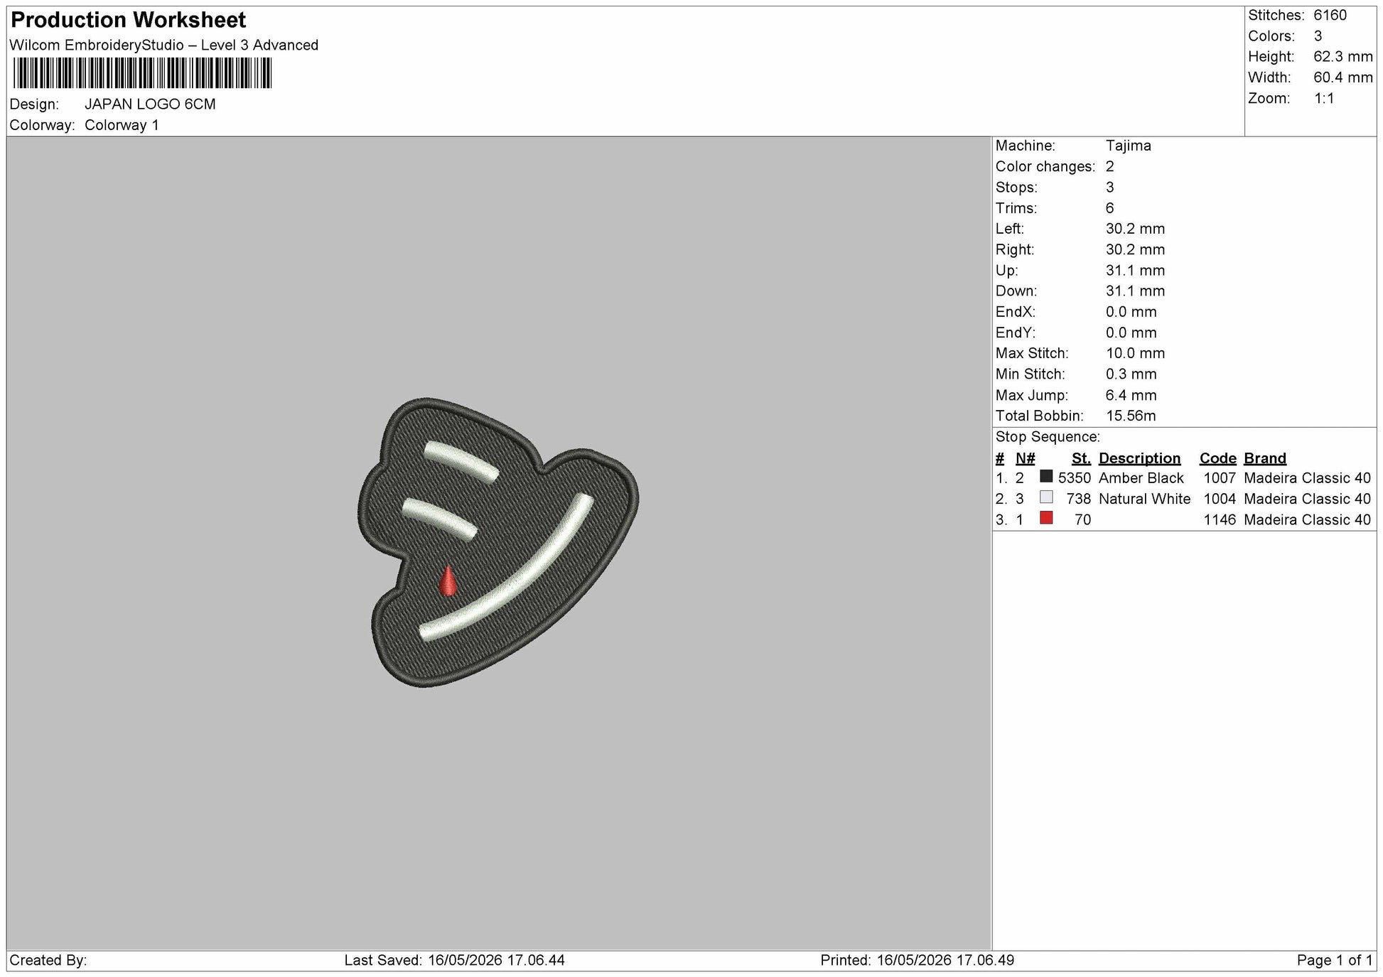Click the 'Created By:' footer label
This screenshot has height=977, width=1383.
[48, 961]
